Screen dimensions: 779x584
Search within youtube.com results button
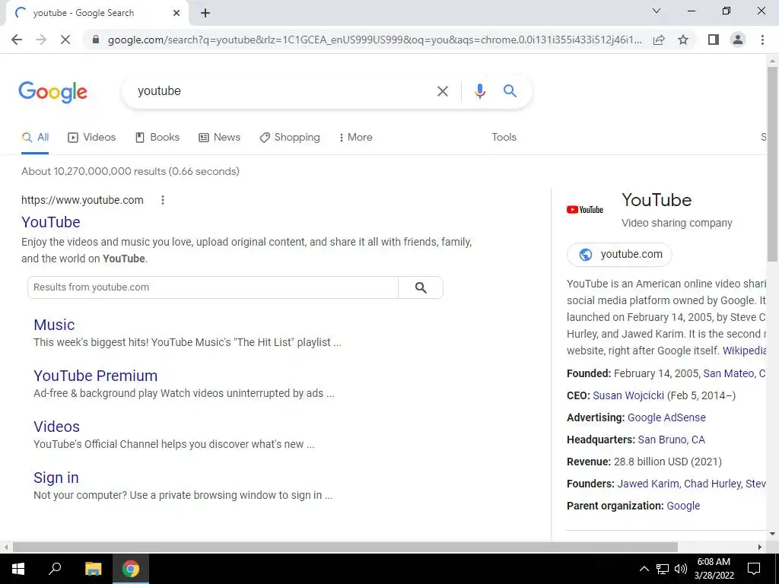(x=420, y=287)
